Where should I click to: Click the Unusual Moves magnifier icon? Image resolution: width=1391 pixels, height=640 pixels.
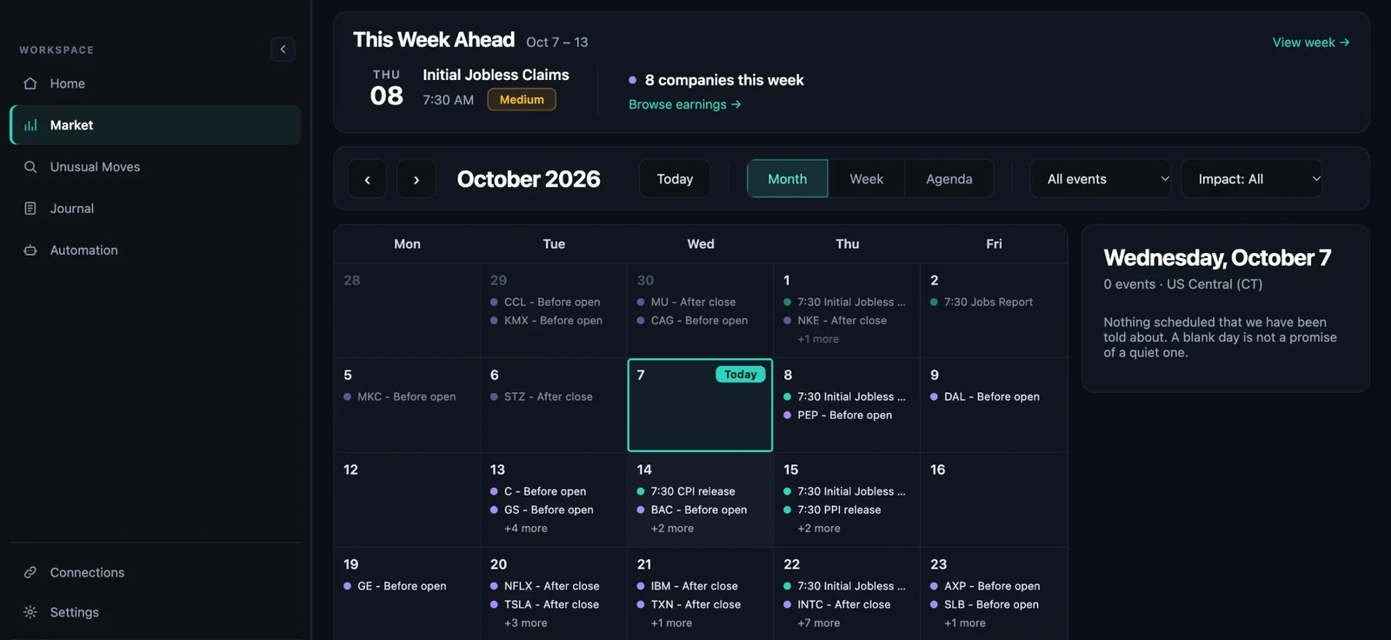coord(30,167)
